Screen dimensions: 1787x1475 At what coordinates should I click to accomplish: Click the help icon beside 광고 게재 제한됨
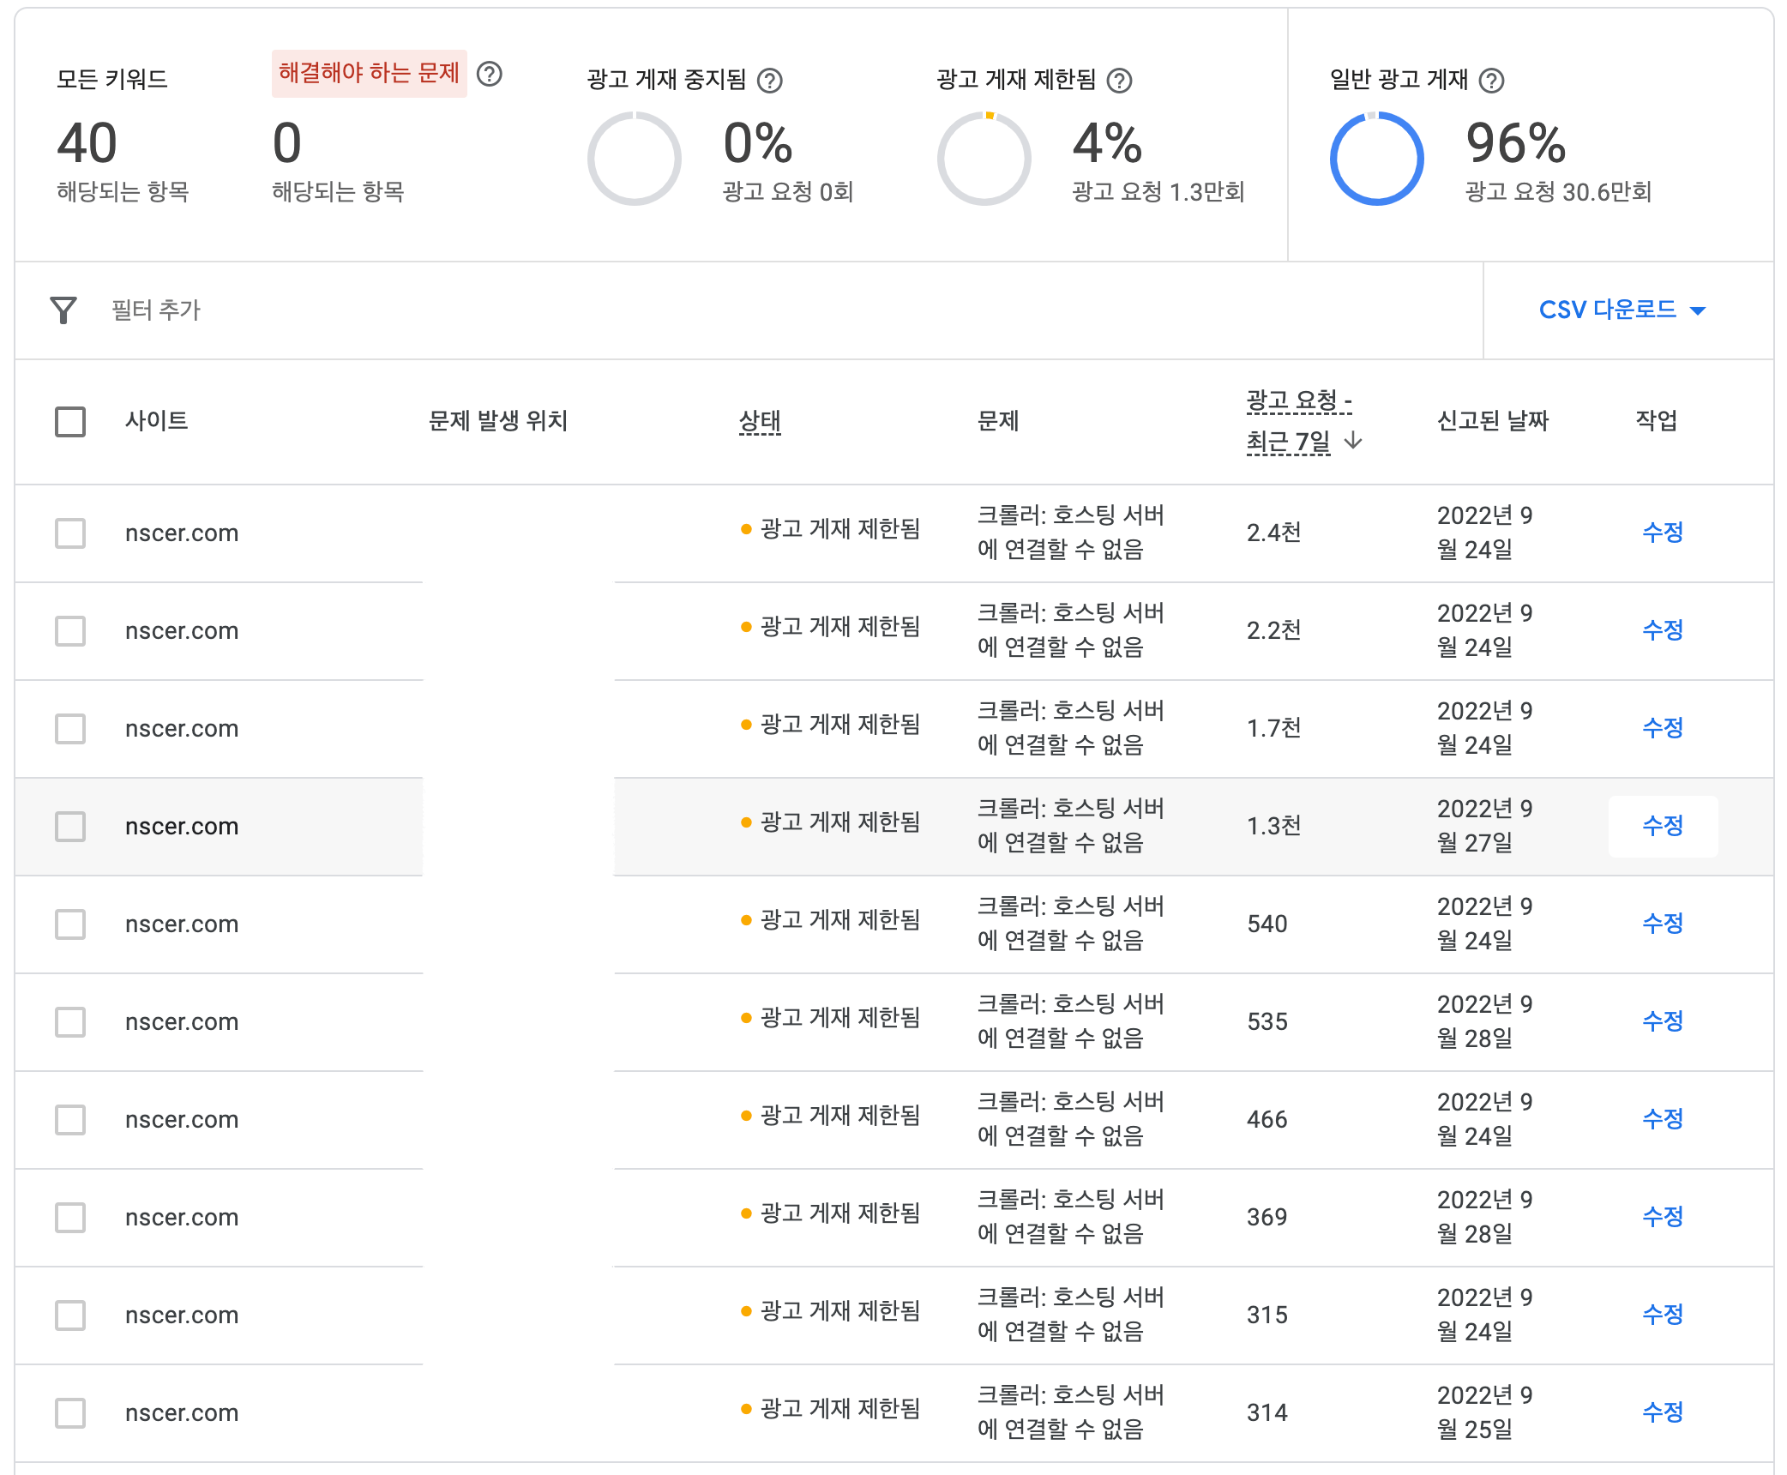click(1120, 80)
